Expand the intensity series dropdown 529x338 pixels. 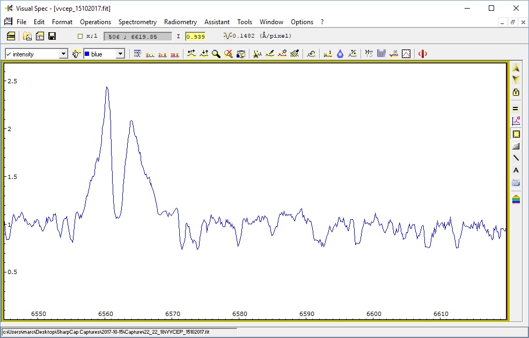tap(63, 54)
